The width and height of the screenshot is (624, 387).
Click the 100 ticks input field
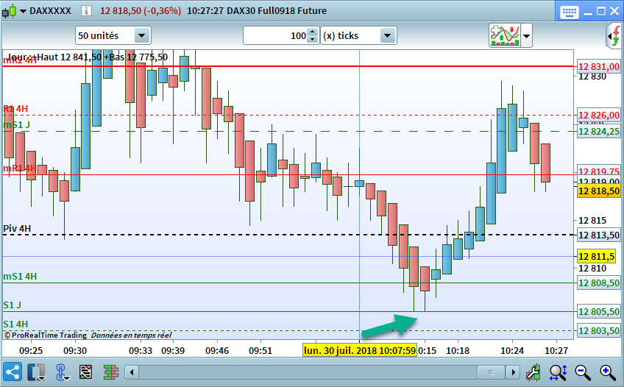(276, 36)
